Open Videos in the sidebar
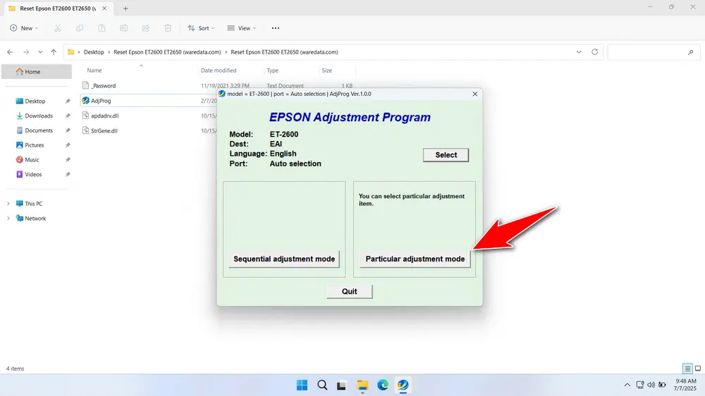Viewport: 705px width, 396px height. (x=33, y=175)
